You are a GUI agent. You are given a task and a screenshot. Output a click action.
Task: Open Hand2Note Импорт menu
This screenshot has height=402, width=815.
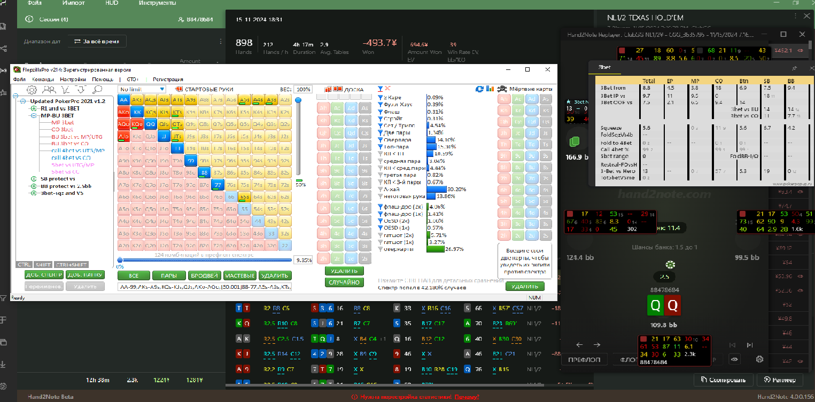73,3
